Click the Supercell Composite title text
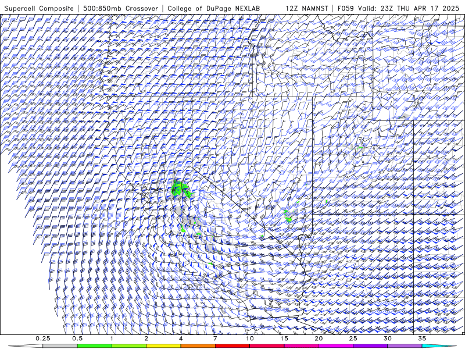The height and width of the screenshot is (349, 465). coord(39,8)
